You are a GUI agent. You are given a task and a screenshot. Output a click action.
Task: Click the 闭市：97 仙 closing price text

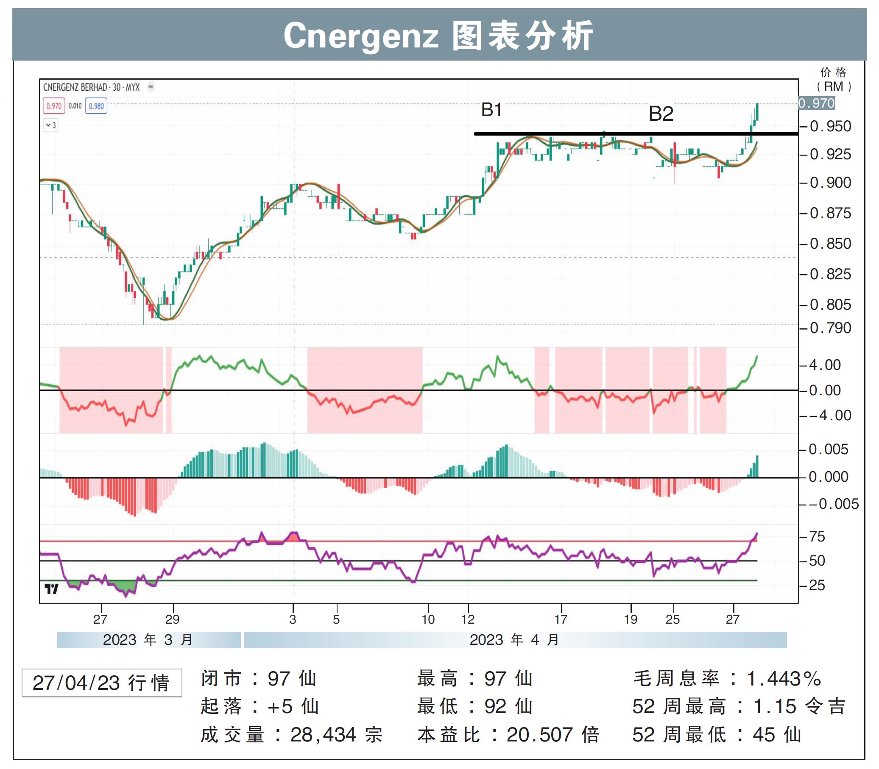click(x=259, y=678)
